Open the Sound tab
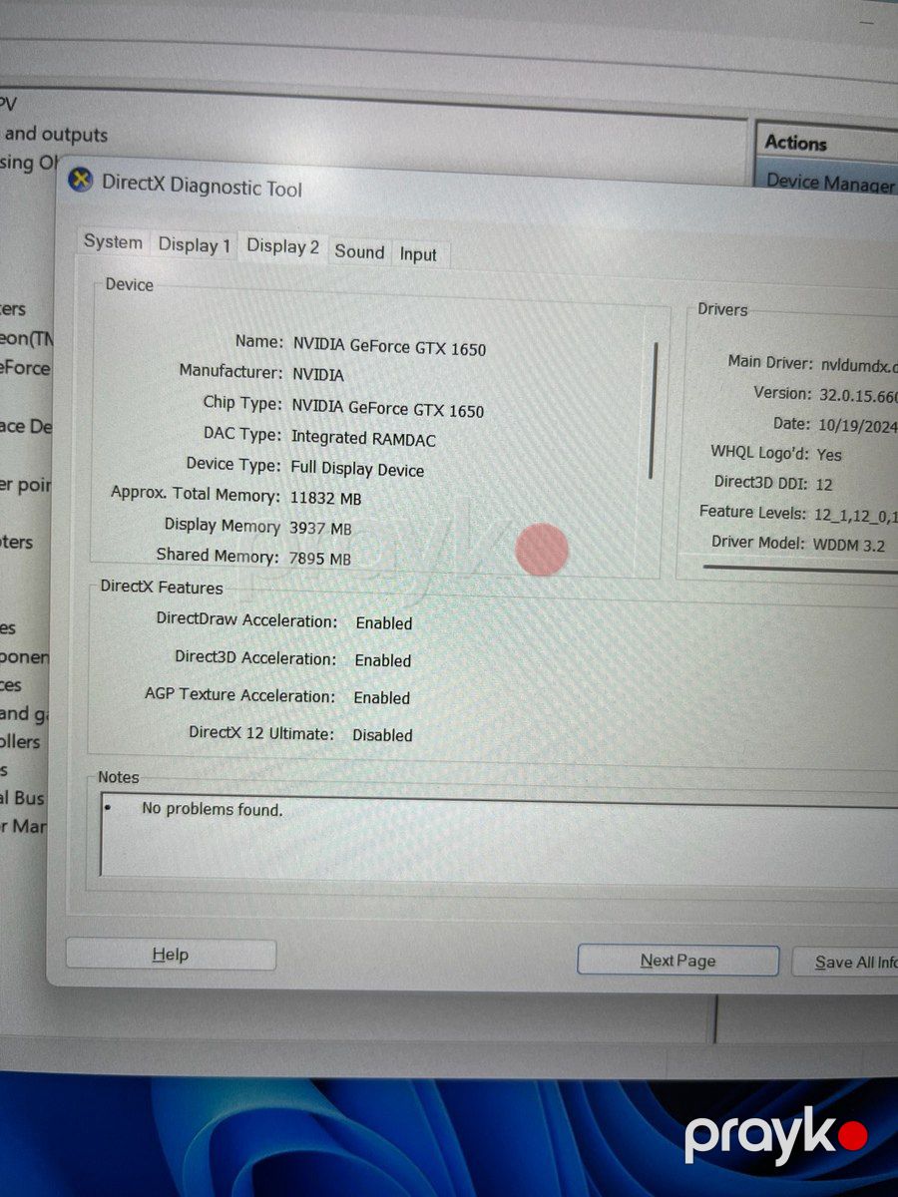 click(x=359, y=252)
